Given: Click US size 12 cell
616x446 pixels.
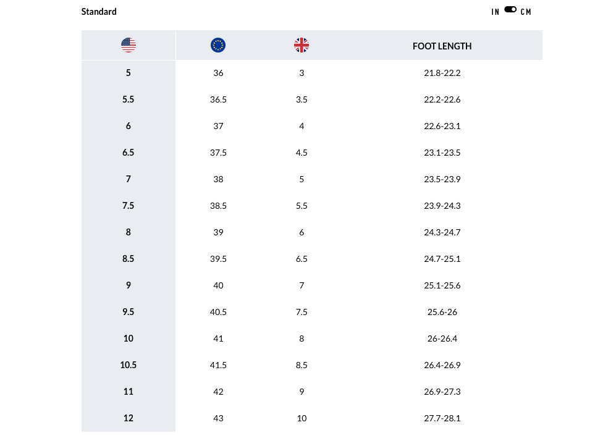Looking at the screenshot, I should click(x=129, y=418).
